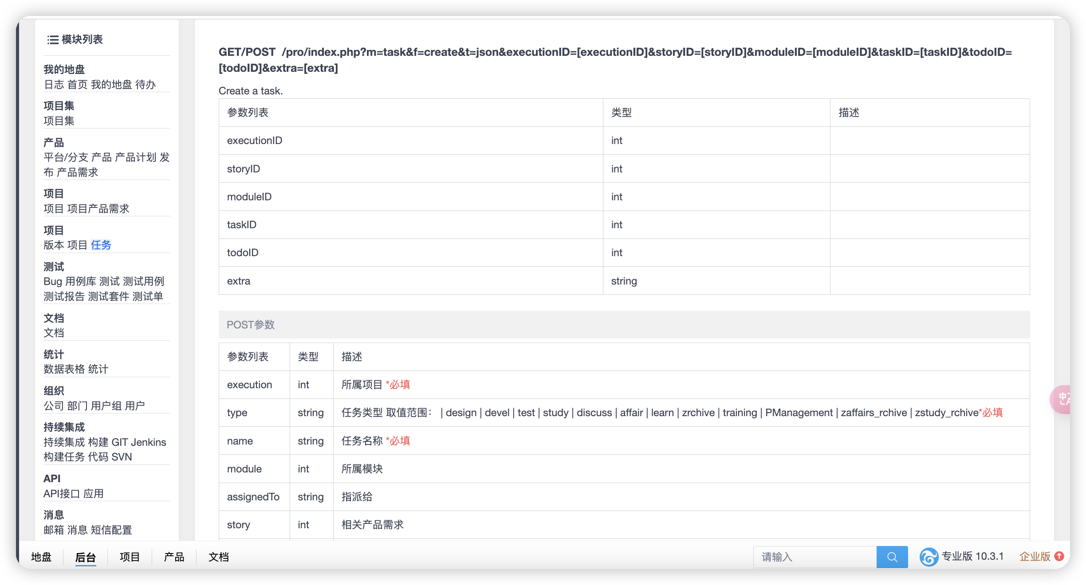This screenshot has width=1086, height=585.
Task: Click the blue search magnifier button
Action: click(x=892, y=557)
